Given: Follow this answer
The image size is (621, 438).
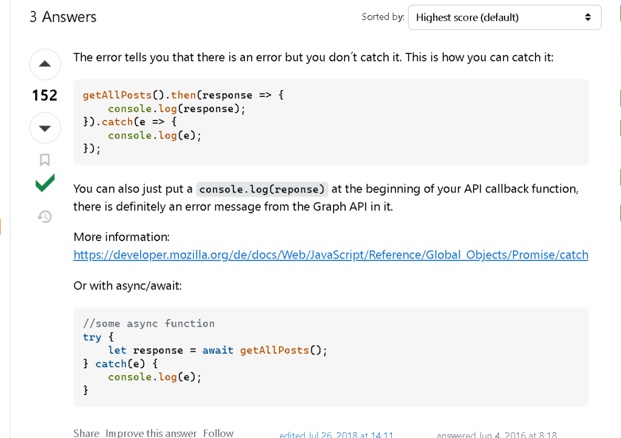Looking at the screenshot, I should [218, 433].
